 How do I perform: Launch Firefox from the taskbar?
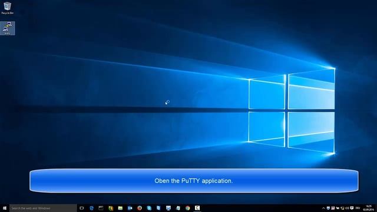pyautogui.click(x=140, y=208)
